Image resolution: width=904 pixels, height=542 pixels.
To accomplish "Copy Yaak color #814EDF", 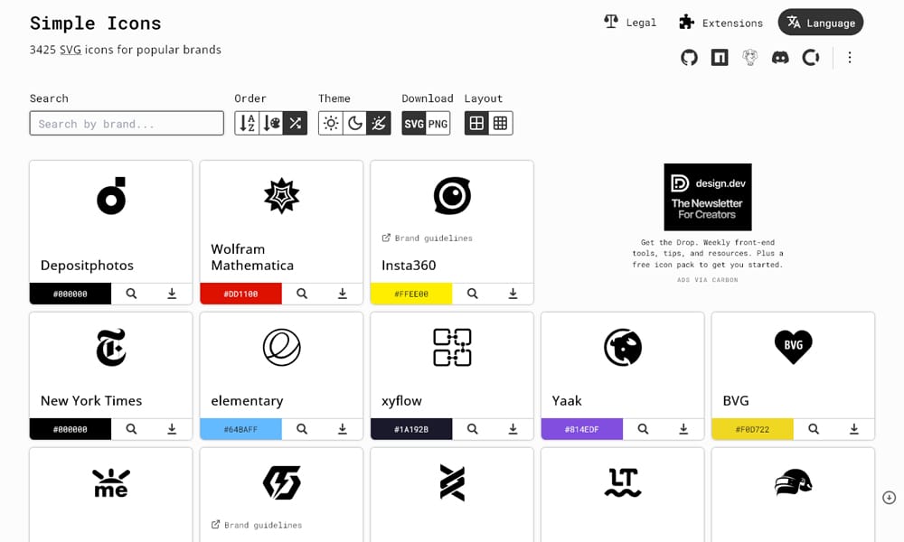I will pos(581,429).
